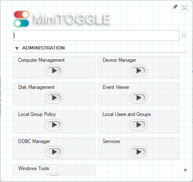The image size is (193, 182).
Task: Pin the MiniTOGGLE window with the pushpin
Action: pyautogui.click(x=175, y=7)
